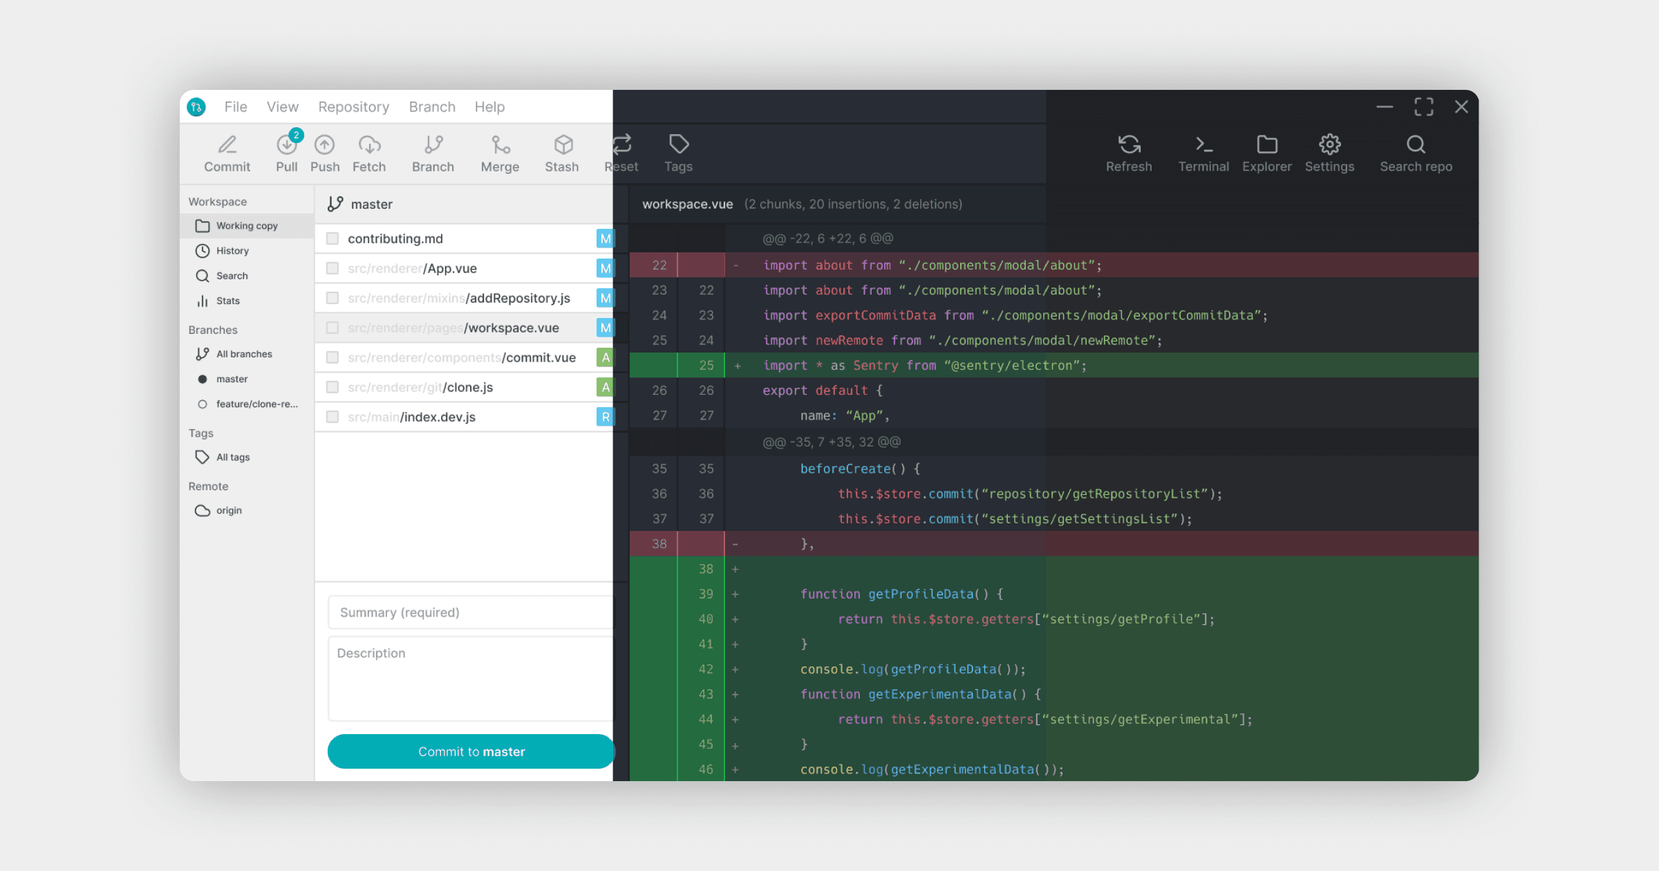Screen dimensions: 1659x871
Task: Click the Fetch cloud icon
Action: click(x=369, y=145)
